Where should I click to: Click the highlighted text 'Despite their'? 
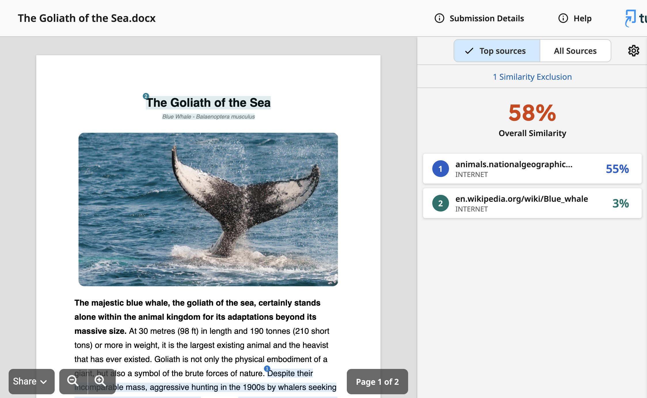click(x=290, y=373)
